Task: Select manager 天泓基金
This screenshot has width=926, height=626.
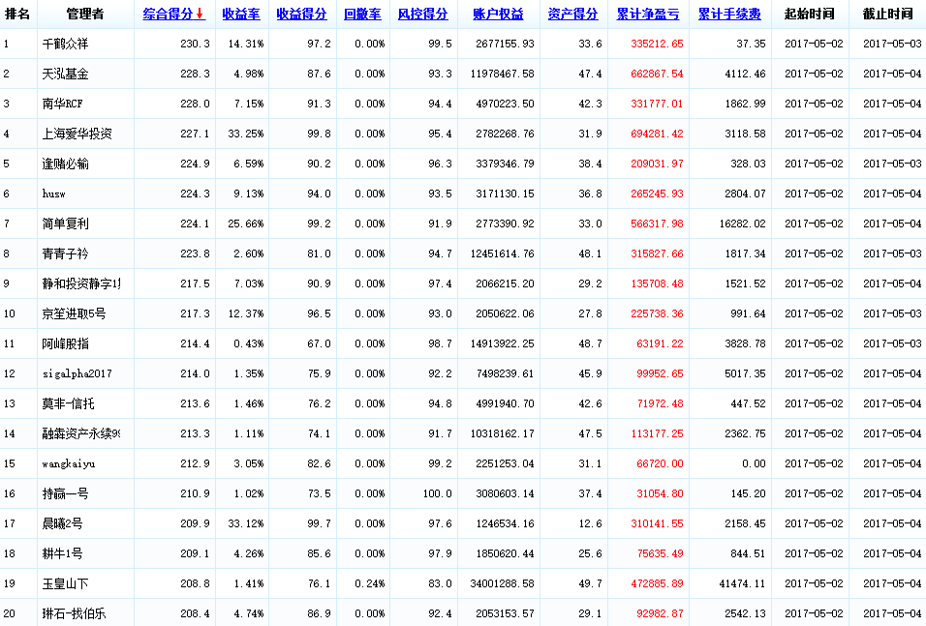Action: pyautogui.click(x=65, y=74)
